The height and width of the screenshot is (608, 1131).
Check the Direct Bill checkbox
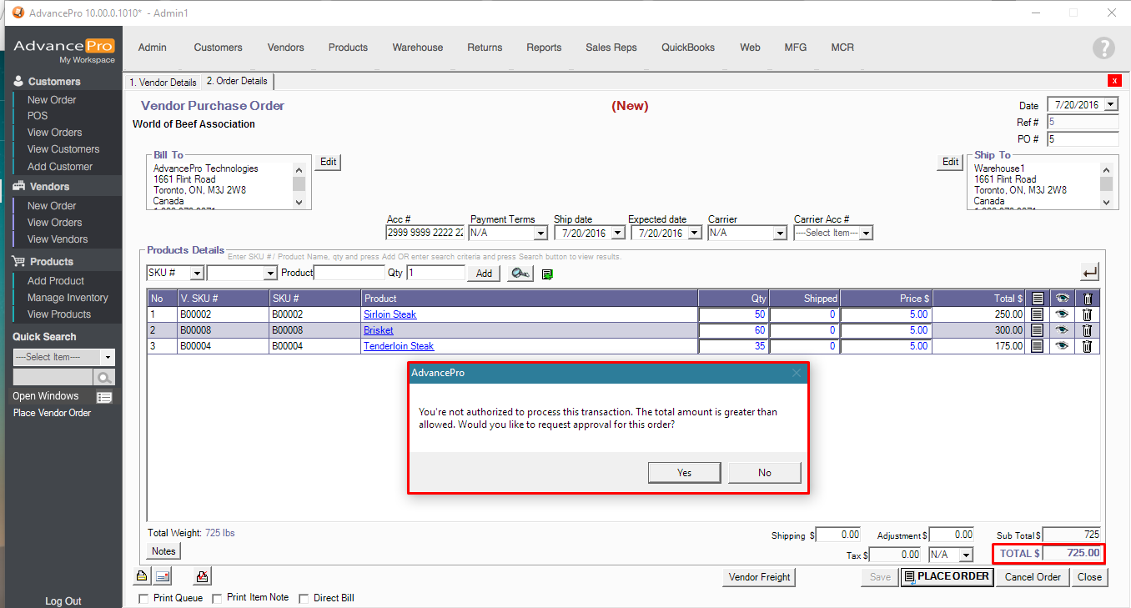click(x=304, y=598)
